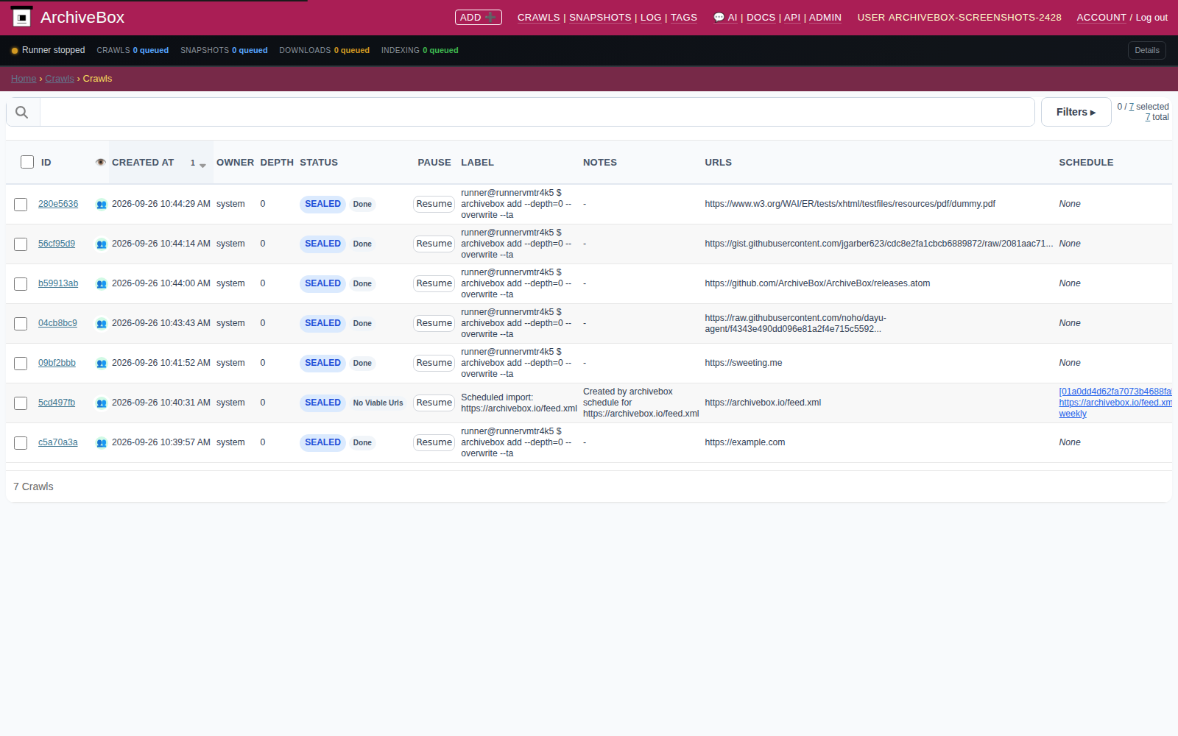Click Log out
1178x736 pixels.
point(1151,17)
